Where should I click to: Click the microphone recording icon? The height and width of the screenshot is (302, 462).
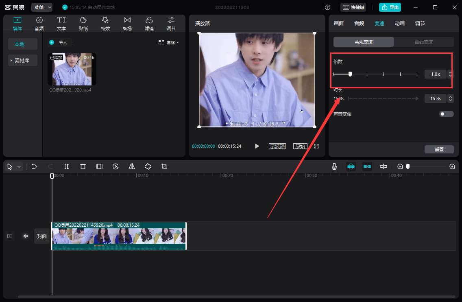point(334,166)
